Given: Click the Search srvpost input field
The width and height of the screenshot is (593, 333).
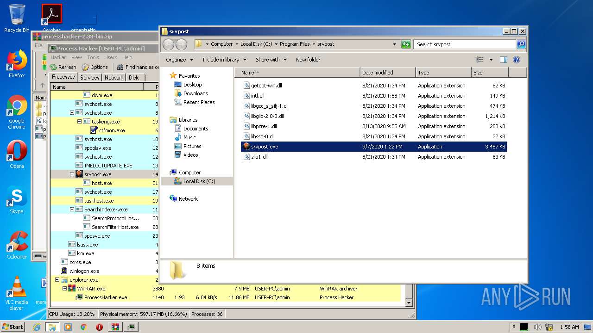Looking at the screenshot, I should coord(464,44).
